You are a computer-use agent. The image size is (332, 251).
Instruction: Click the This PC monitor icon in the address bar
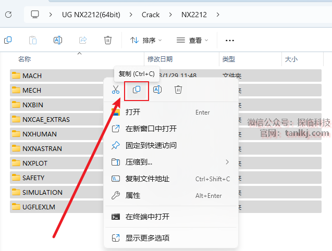[x=35, y=15]
